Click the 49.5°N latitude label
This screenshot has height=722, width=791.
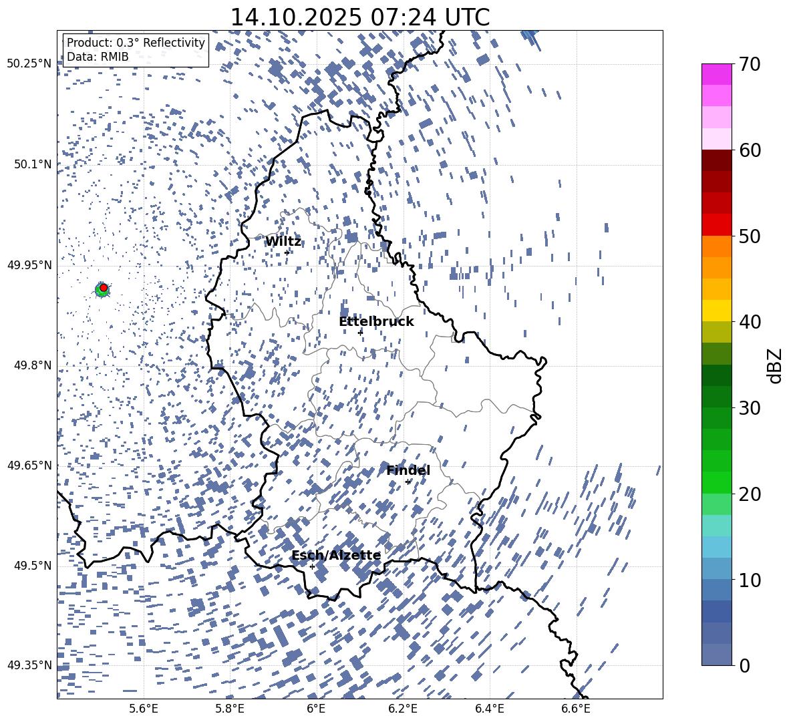tap(32, 565)
